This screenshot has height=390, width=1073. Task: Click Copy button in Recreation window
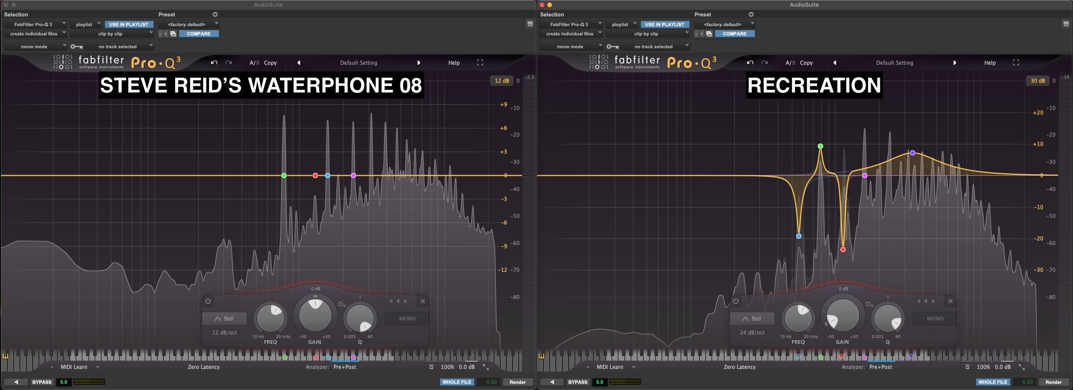[806, 63]
